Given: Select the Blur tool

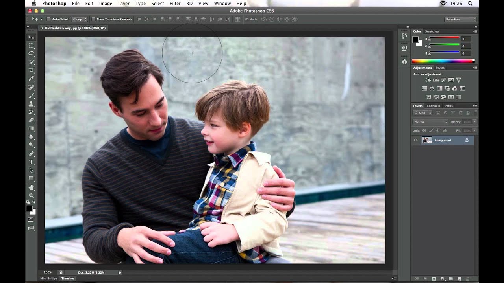Looking at the screenshot, I should pos(31,137).
